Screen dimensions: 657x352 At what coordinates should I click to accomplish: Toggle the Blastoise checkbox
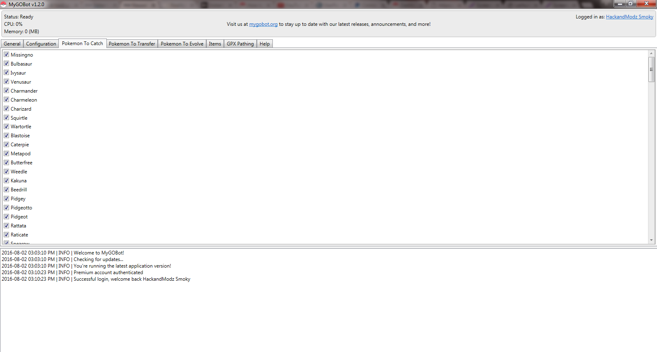point(6,136)
